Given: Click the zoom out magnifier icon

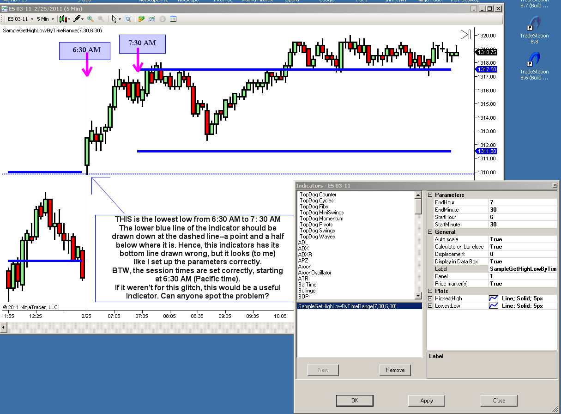Looking at the screenshot, I should [x=101, y=19].
